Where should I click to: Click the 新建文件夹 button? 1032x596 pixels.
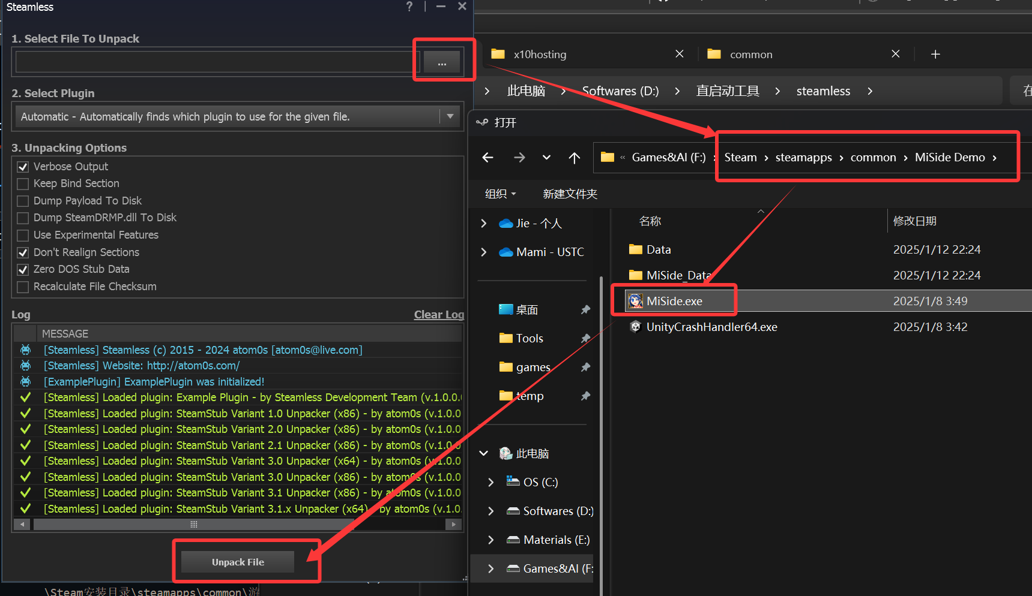pos(570,194)
